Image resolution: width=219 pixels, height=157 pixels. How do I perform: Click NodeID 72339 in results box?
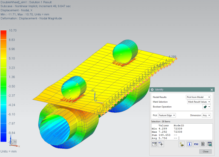[x=178, y=129]
